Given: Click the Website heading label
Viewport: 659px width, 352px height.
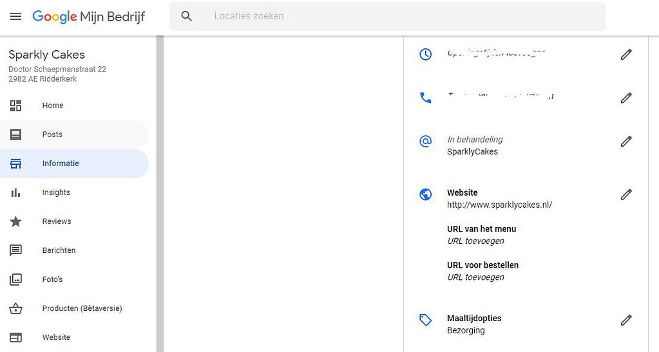Looking at the screenshot, I should coord(463,193).
